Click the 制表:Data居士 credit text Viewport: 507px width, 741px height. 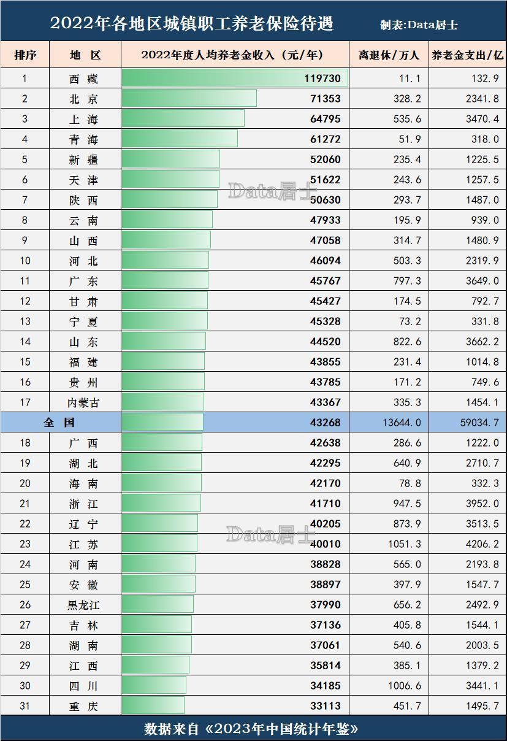(x=419, y=25)
